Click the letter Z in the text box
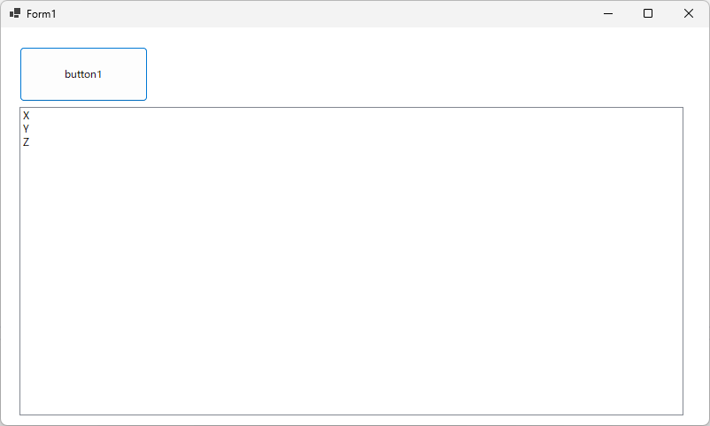This screenshot has height=426, width=710. (x=27, y=142)
